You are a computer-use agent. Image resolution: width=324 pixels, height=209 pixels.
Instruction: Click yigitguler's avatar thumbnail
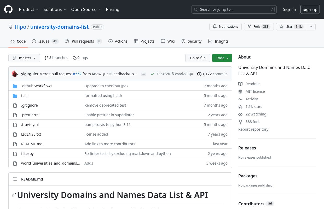(x=15, y=74)
